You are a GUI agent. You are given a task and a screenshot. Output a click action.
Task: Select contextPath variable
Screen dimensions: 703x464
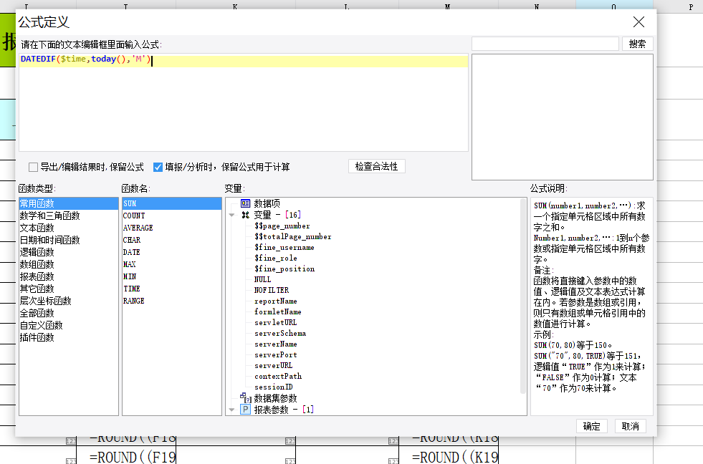278,376
